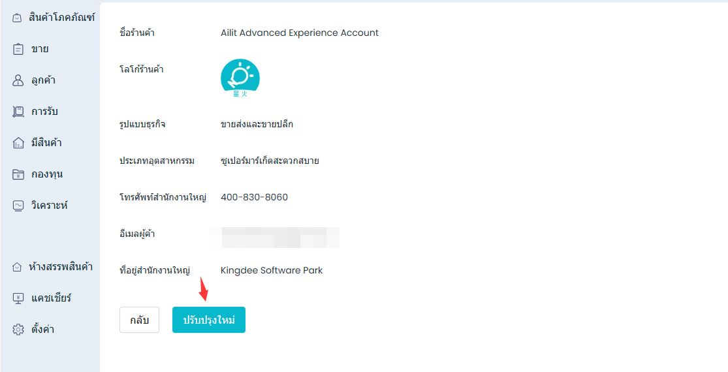
Task: Open the วิเคราะห์ chart icon
Action: pyautogui.click(x=18, y=206)
